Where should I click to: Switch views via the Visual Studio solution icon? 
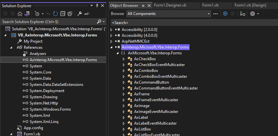tap(27, 14)
